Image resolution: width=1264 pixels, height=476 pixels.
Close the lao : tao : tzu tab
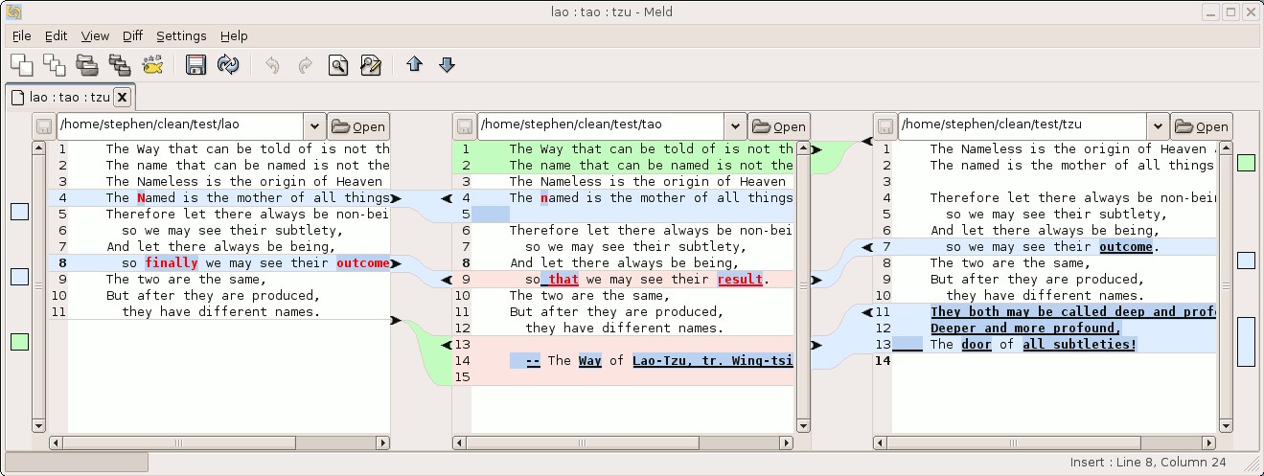[122, 97]
